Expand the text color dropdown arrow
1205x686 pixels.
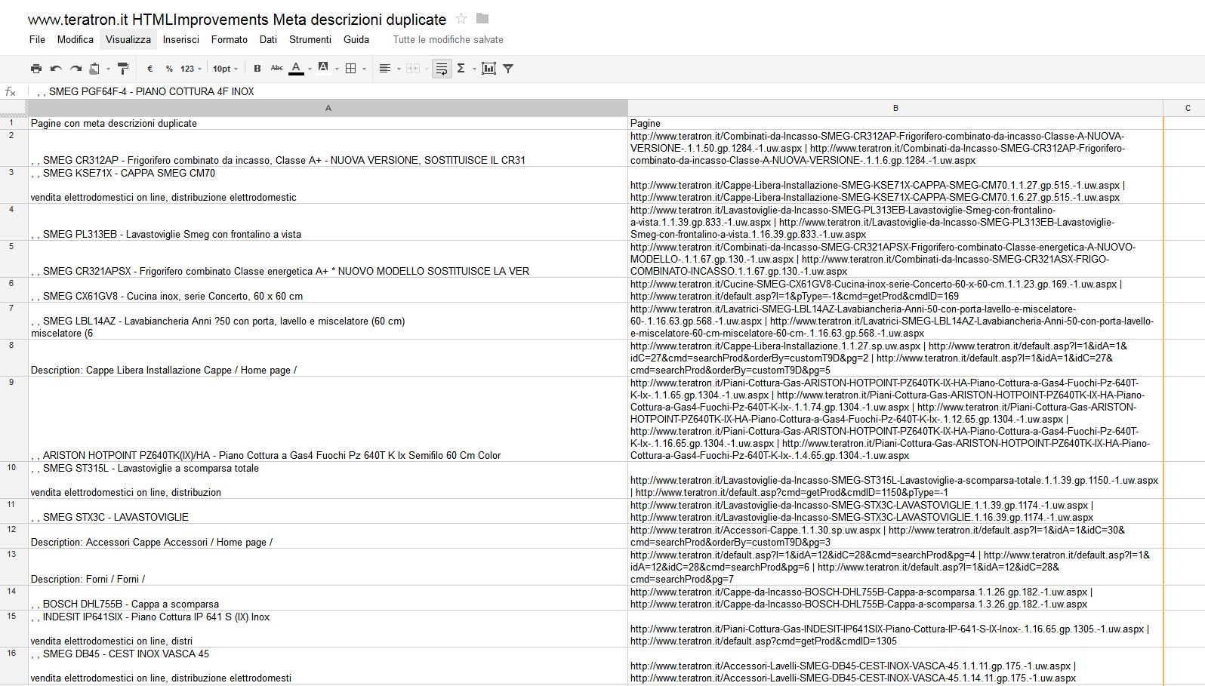(x=310, y=69)
